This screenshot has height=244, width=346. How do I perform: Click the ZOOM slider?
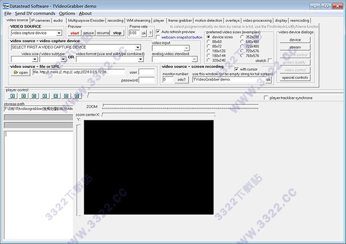tap(180, 107)
